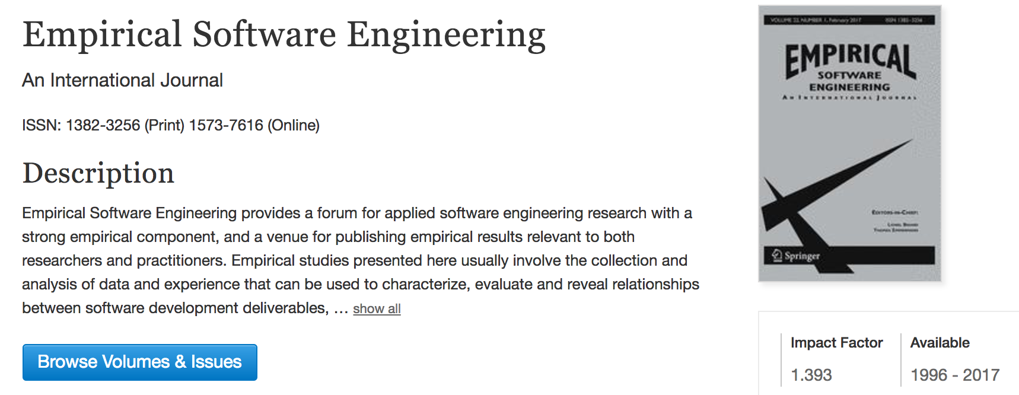Expand description with the show all link
The width and height of the screenshot is (1019, 395).
377,309
